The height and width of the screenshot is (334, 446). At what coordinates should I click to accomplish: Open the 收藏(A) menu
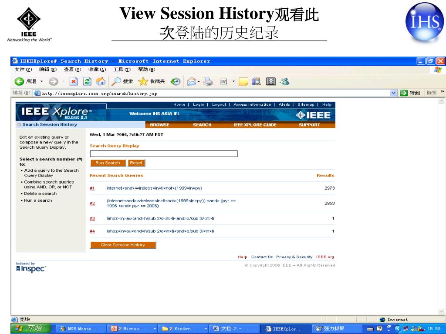[97, 70]
